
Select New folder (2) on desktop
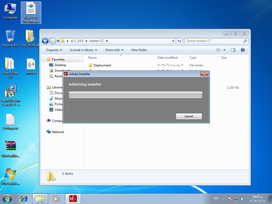[x=10, y=68]
